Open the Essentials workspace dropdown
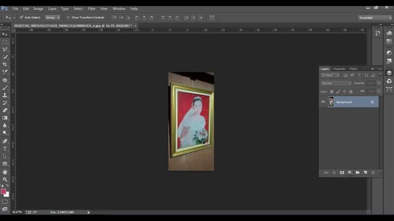 point(375,18)
